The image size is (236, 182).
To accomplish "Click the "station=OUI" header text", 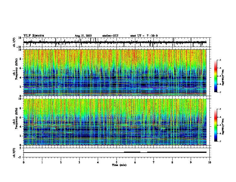I will pos(110,36).
